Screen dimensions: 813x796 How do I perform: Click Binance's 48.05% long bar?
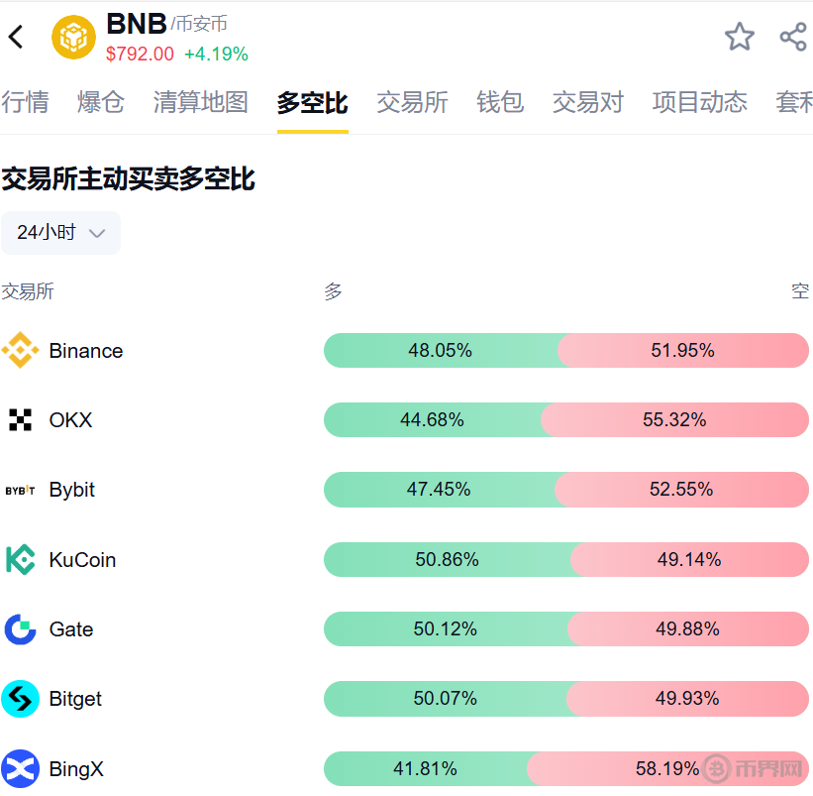(x=441, y=351)
